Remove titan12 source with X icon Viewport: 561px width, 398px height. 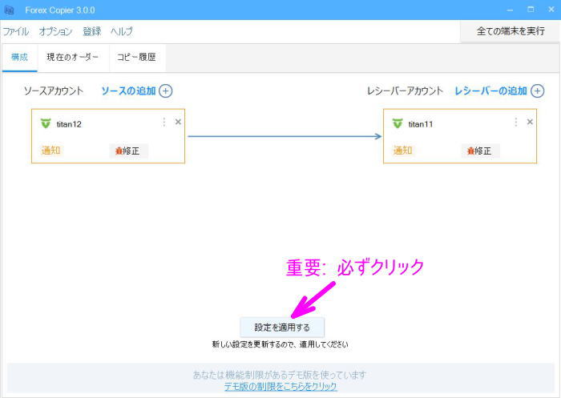point(178,122)
